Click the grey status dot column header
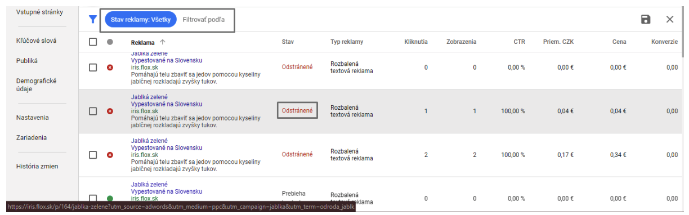Image resolution: width=689 pixels, height=215 pixels. pos(110,42)
